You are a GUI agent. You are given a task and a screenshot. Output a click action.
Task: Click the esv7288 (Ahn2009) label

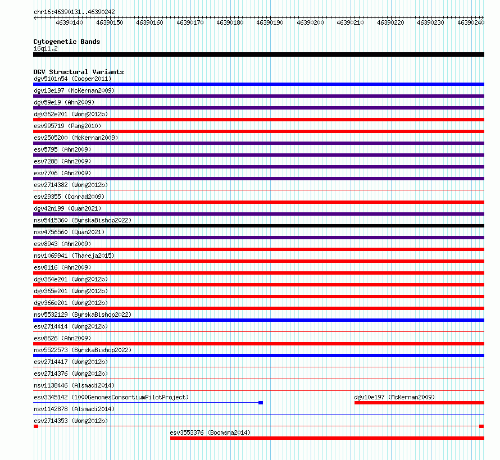point(62,161)
